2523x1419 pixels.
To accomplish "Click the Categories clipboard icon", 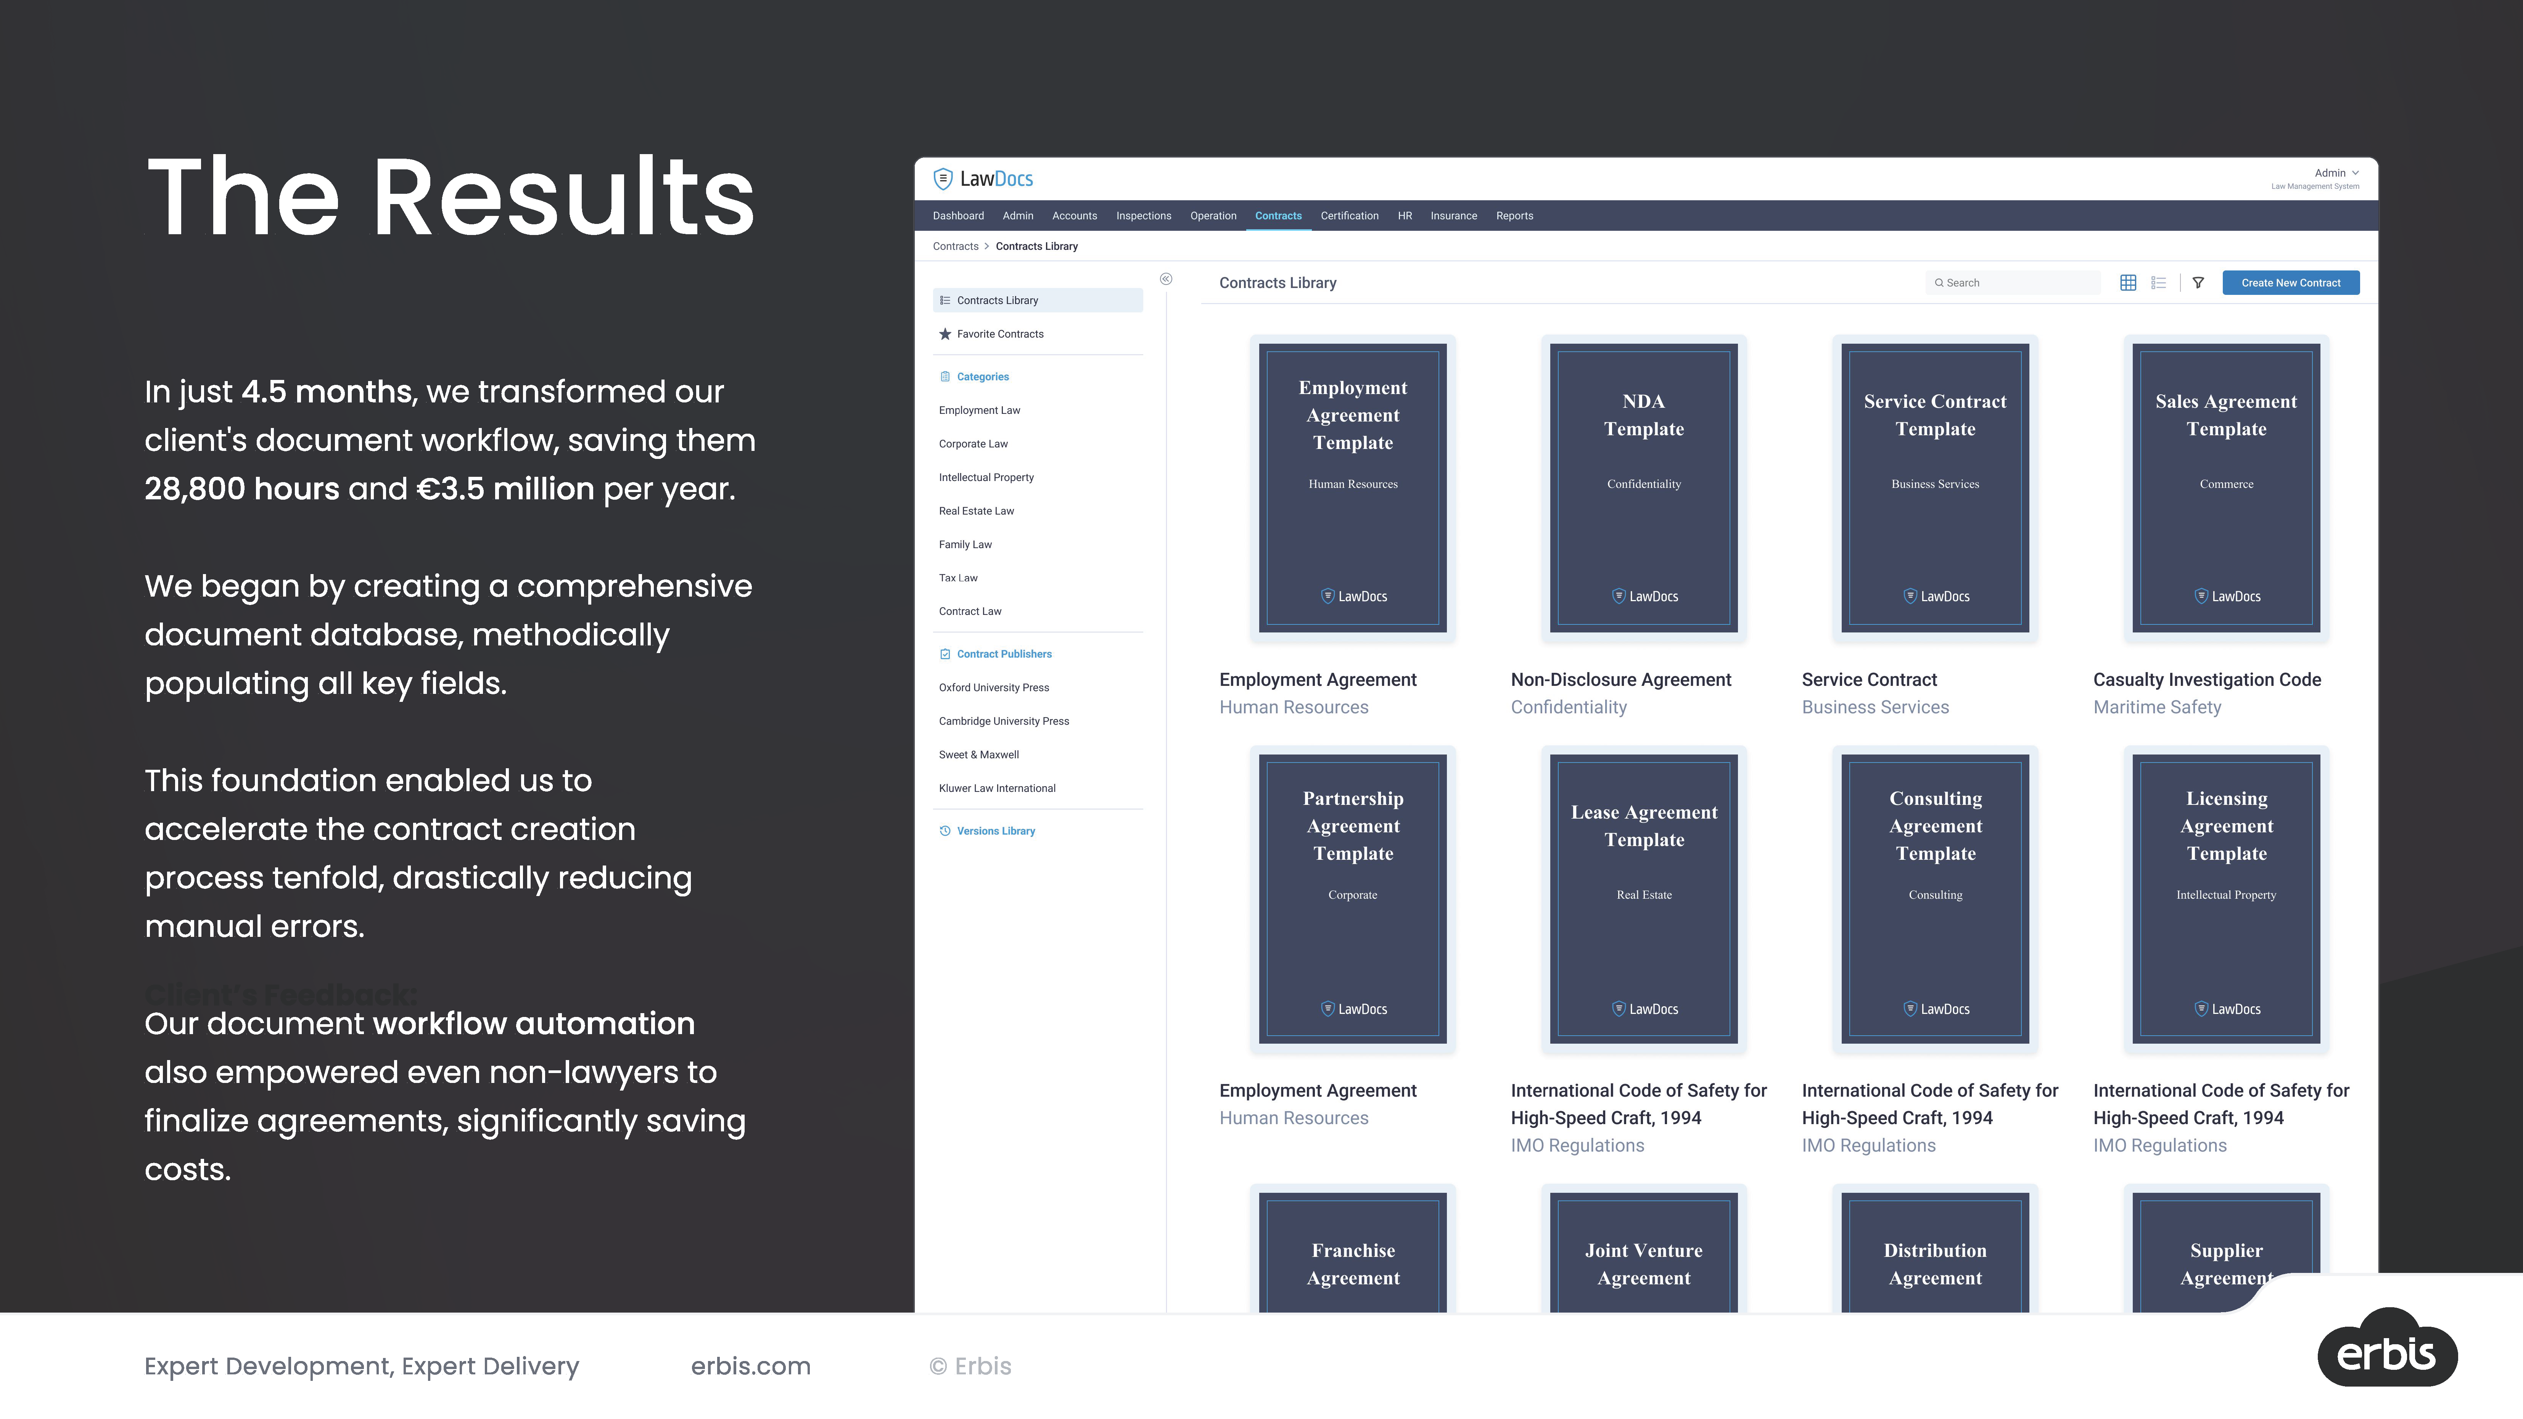I will tap(945, 376).
